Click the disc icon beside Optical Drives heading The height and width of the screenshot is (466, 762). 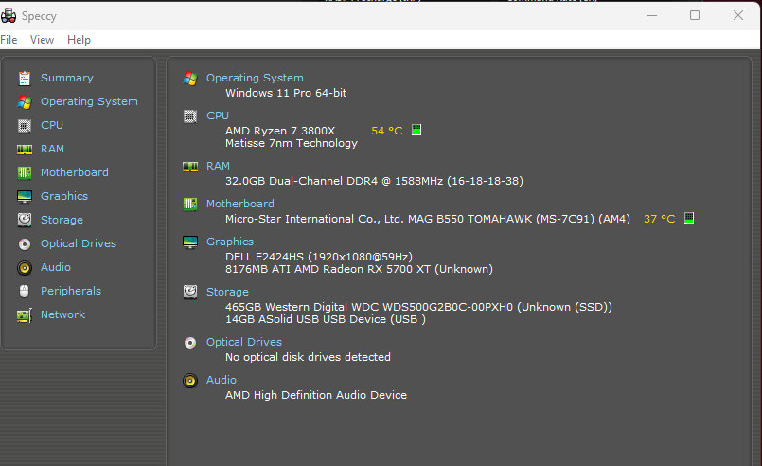(190, 343)
